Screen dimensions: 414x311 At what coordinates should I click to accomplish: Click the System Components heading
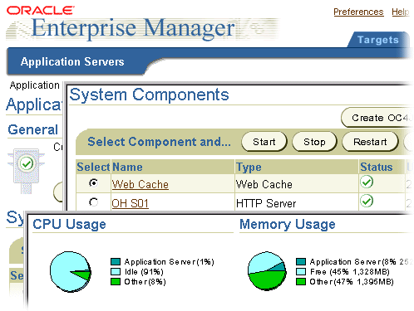149,95
